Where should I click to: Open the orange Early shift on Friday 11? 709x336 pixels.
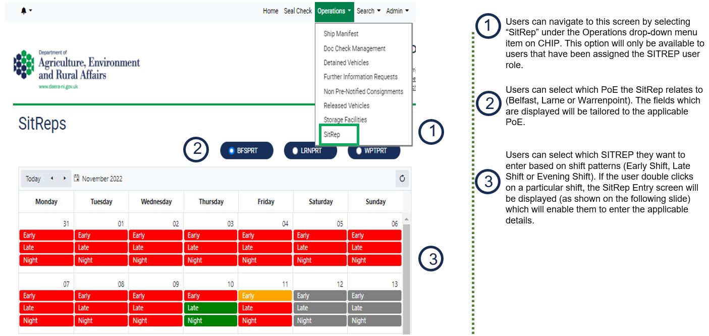[265, 296]
